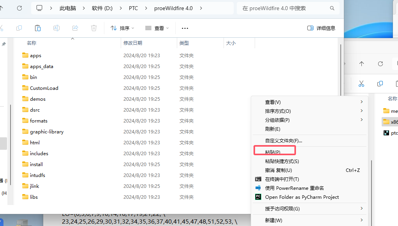
Task: Click the Up arrow in the background window
Action: click(362, 64)
